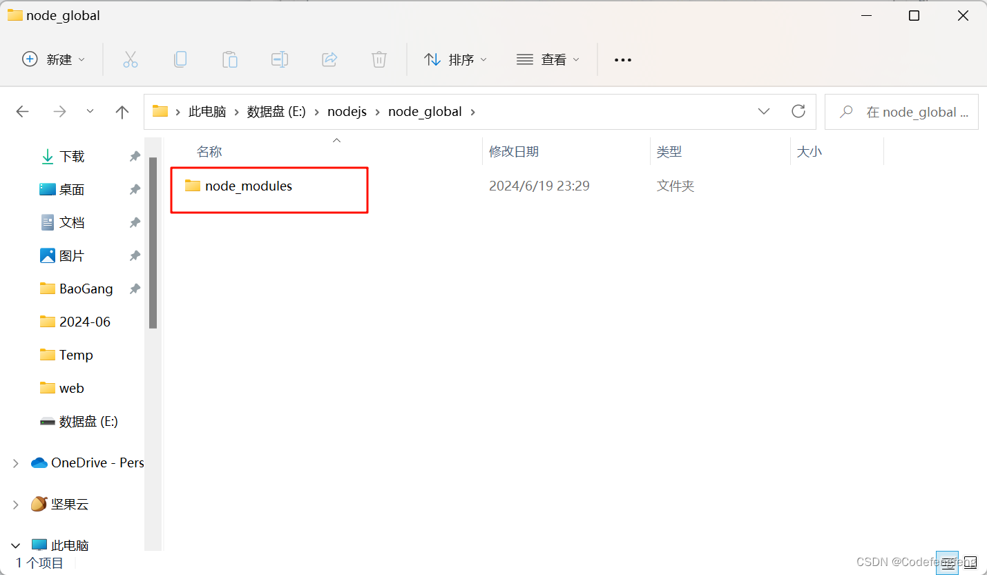Go forward with the right arrow
The width and height of the screenshot is (987, 575).
point(60,112)
